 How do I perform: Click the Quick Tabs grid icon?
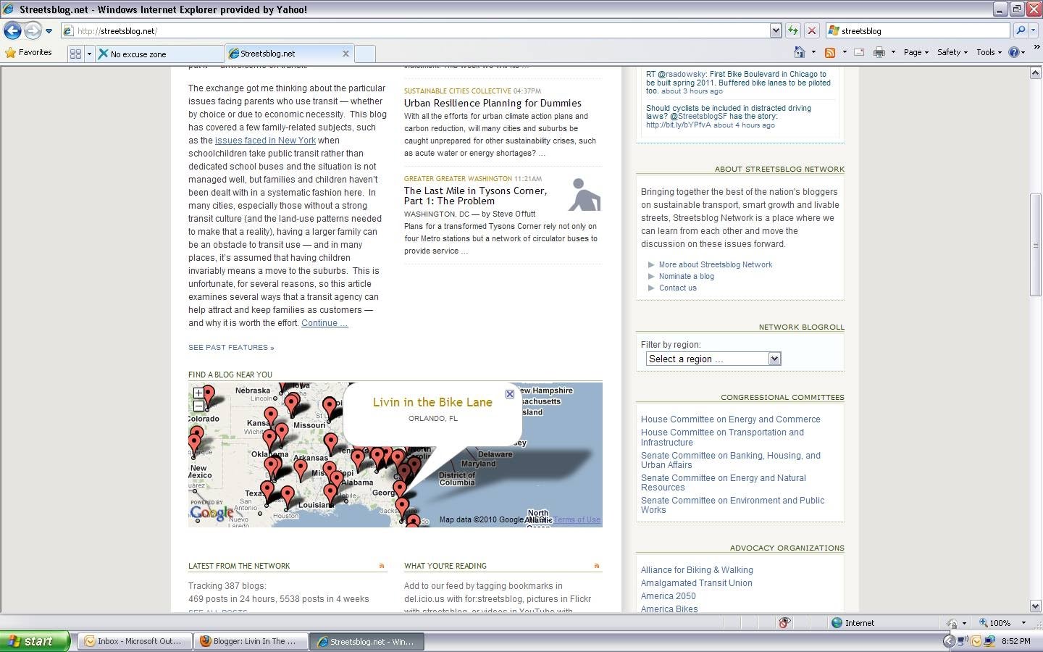click(x=75, y=54)
